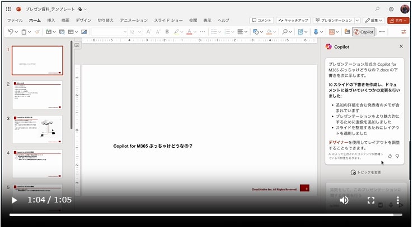413x227 pixels.
Task: Open the app launcher waffle icon
Action: point(8,9)
